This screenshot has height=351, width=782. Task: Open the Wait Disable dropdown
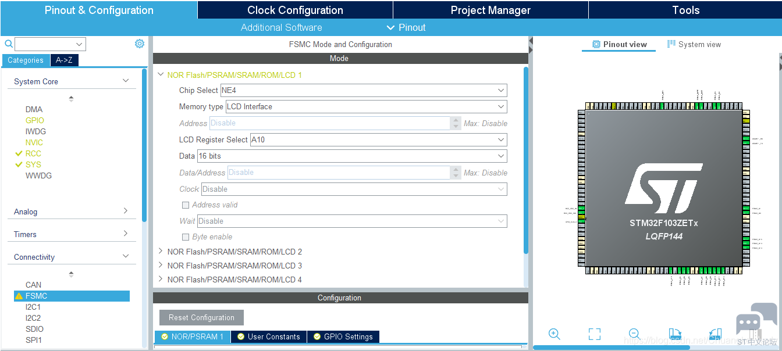pos(352,221)
